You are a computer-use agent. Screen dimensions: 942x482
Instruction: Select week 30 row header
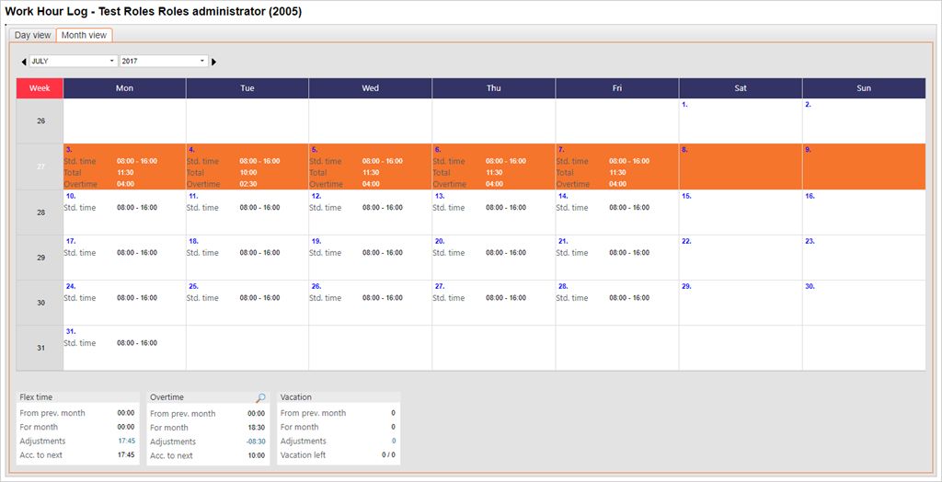40,303
